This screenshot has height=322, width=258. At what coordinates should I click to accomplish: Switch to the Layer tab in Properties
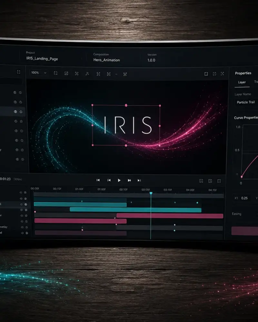[x=242, y=82]
